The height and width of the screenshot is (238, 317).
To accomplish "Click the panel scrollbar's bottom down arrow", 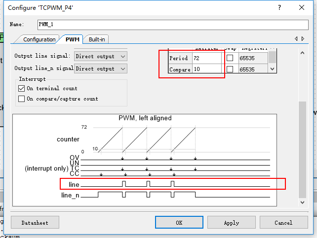I will click(x=302, y=203).
